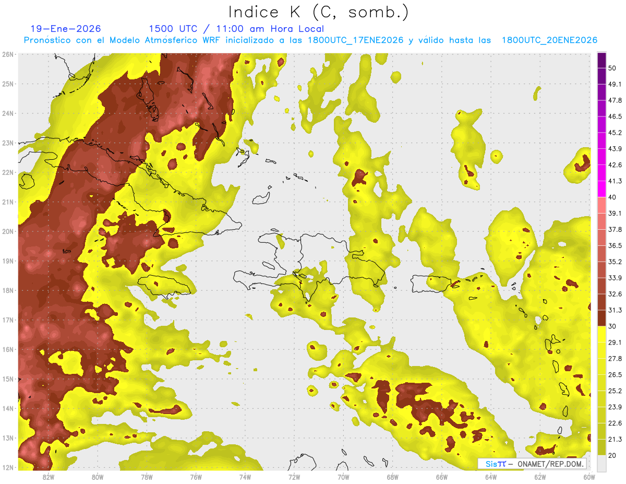This screenshot has height=484, width=626.
Task: Click the colorbar value "49.1"
Action: pyautogui.click(x=615, y=84)
